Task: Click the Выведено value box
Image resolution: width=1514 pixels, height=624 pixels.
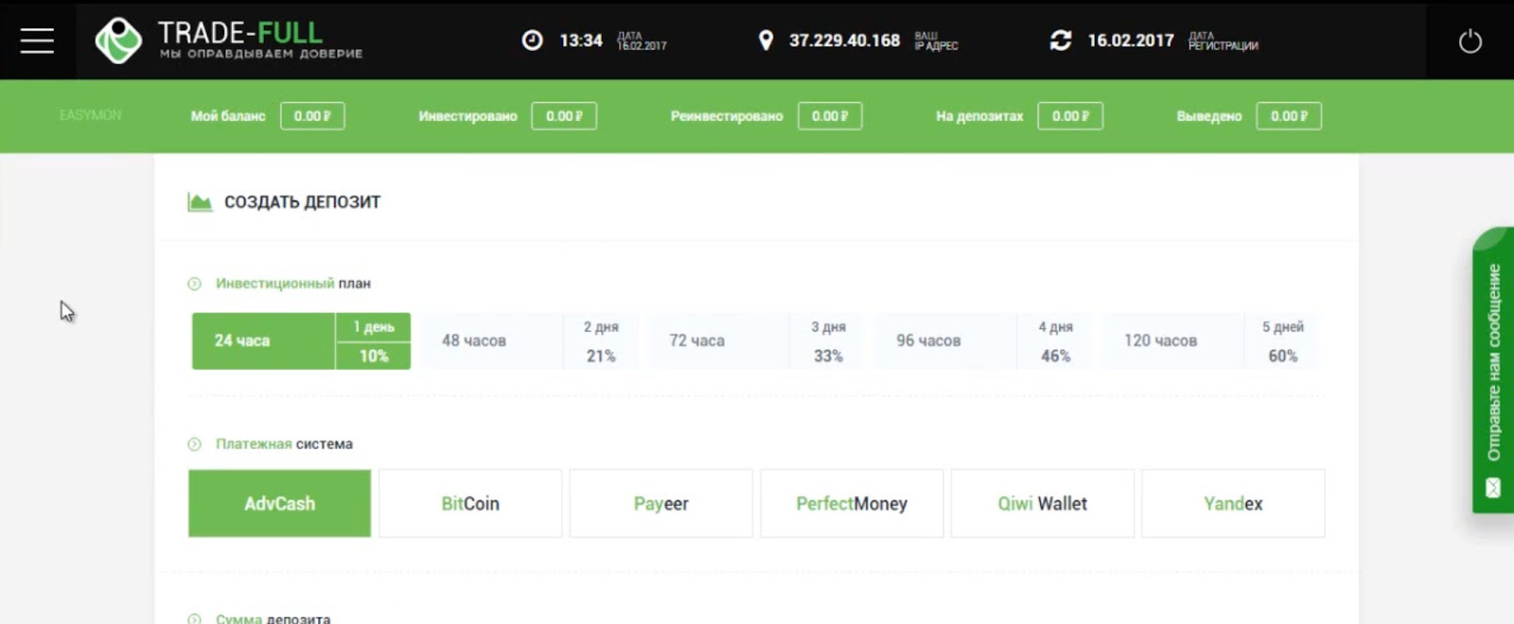Action: point(1289,116)
